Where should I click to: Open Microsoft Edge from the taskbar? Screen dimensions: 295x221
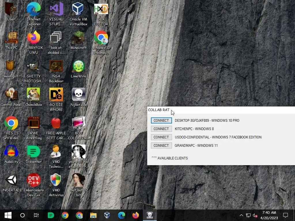click(x=122, y=215)
